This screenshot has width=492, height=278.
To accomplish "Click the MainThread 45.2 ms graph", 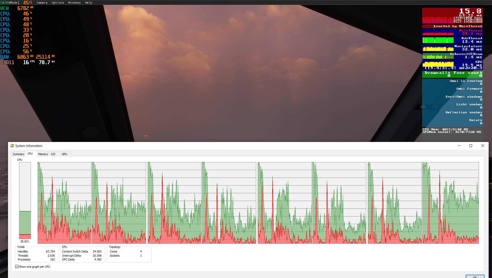I will [452, 32].
